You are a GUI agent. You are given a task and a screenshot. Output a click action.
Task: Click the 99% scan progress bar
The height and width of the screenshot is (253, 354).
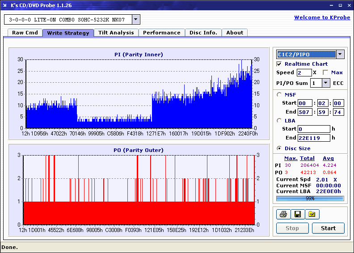coord(310,198)
